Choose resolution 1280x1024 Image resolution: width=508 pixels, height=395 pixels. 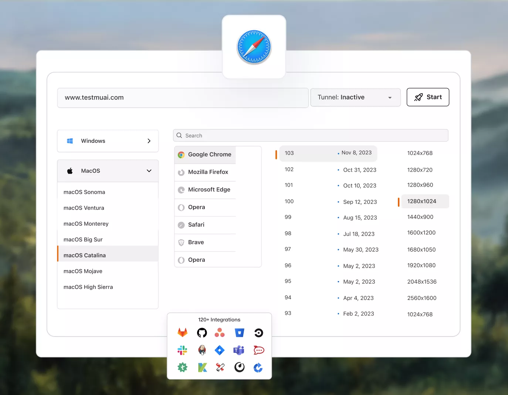point(425,201)
